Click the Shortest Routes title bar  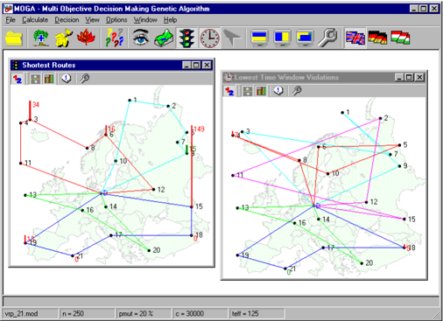point(111,65)
